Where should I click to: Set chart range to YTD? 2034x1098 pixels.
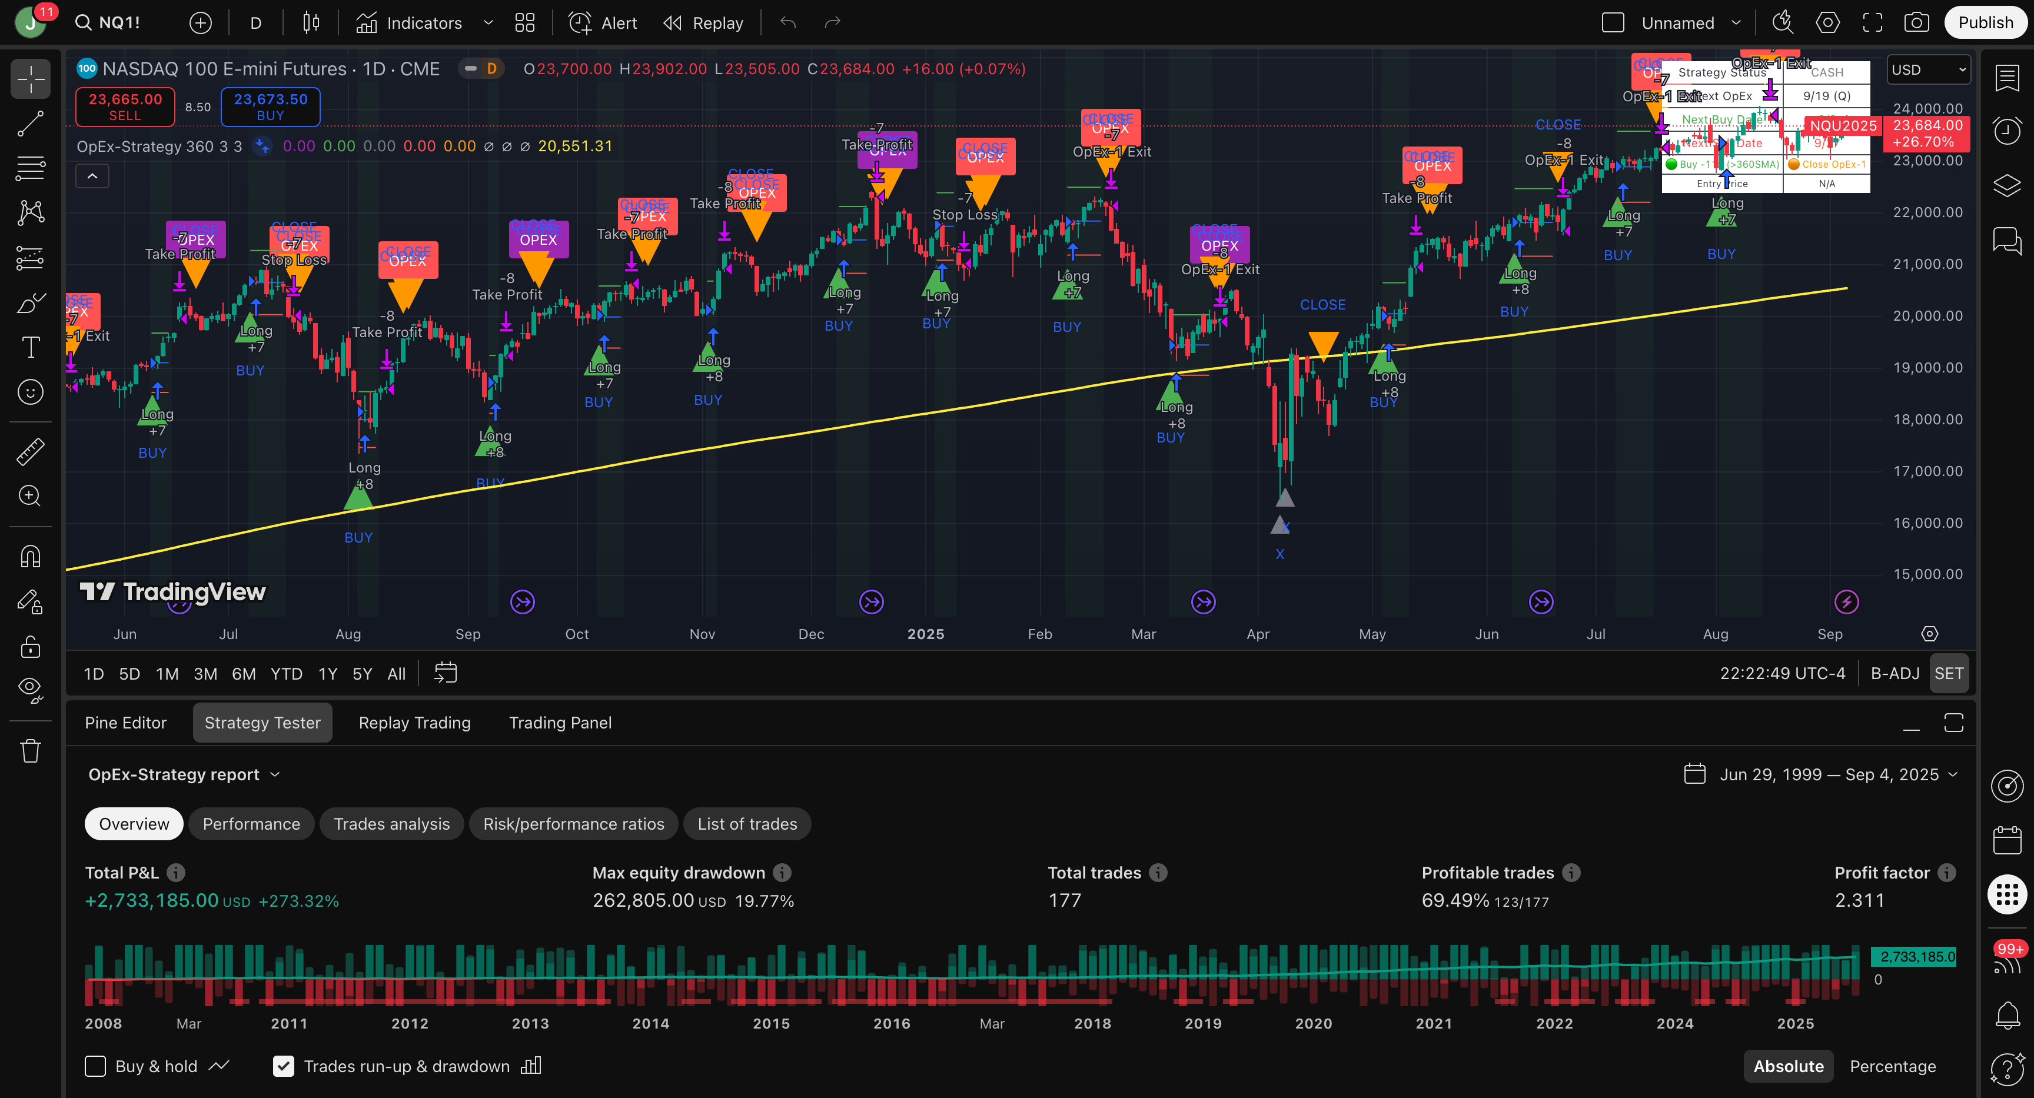[286, 673]
